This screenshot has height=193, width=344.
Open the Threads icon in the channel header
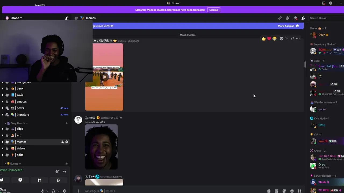click(x=280, y=18)
